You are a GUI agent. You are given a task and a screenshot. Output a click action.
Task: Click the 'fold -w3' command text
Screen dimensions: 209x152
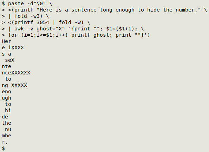point(28,16)
